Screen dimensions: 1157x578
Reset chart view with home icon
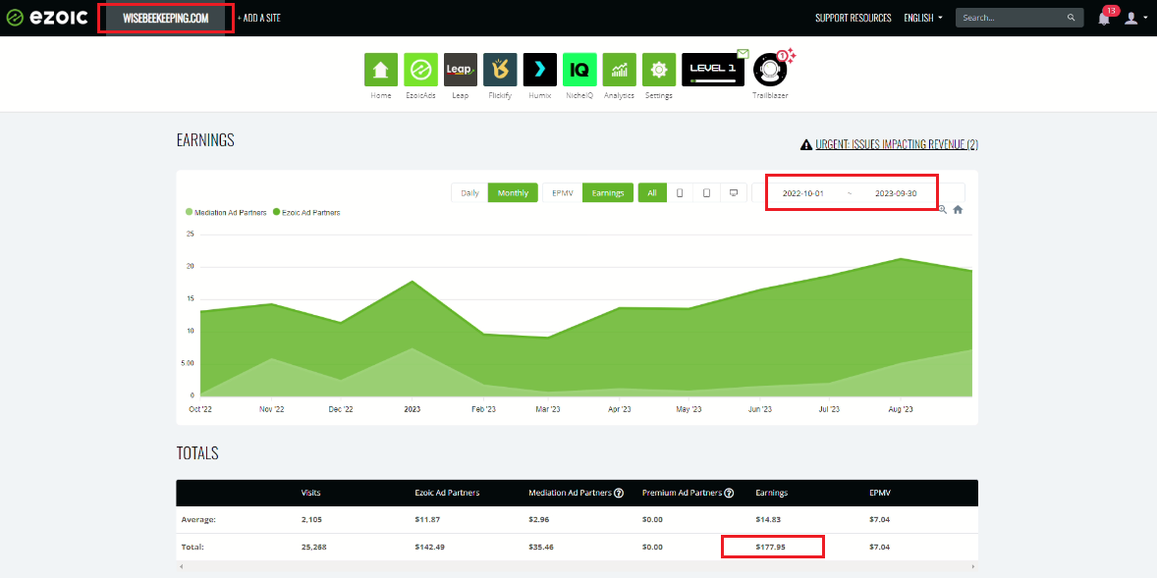coord(958,209)
